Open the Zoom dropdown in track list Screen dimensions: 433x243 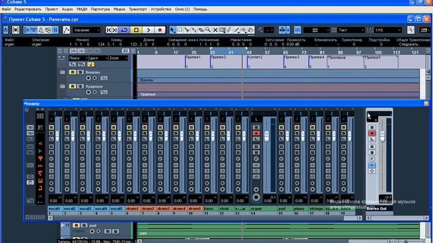pyautogui.click(x=118, y=58)
